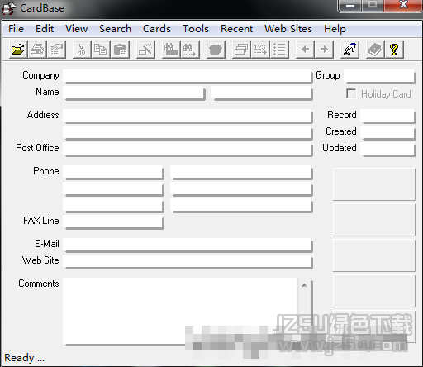Click the FAX Line field
Screen dimensions: 423x367
tap(113, 222)
